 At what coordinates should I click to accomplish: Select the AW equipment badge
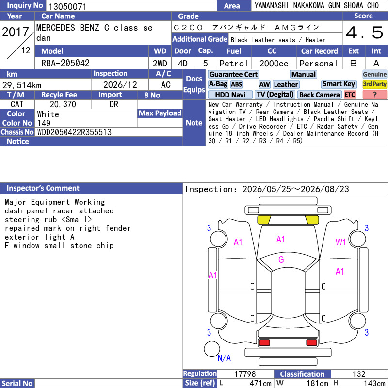coord(264,84)
